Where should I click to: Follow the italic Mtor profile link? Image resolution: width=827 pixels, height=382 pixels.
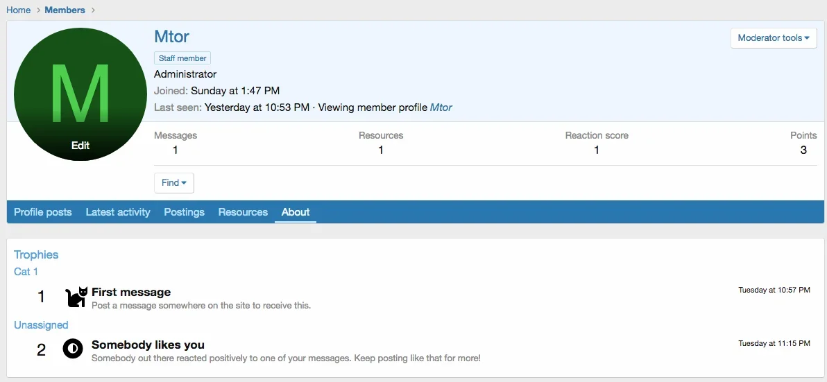pyautogui.click(x=441, y=107)
